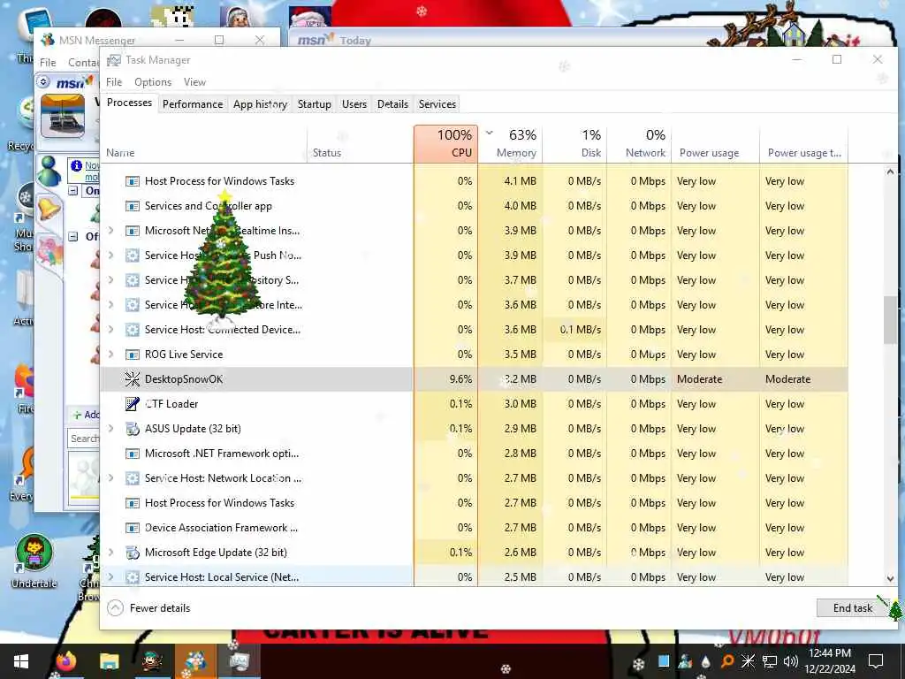
Task: Expand Service Host: Connected Device row
Action: pyautogui.click(x=111, y=330)
